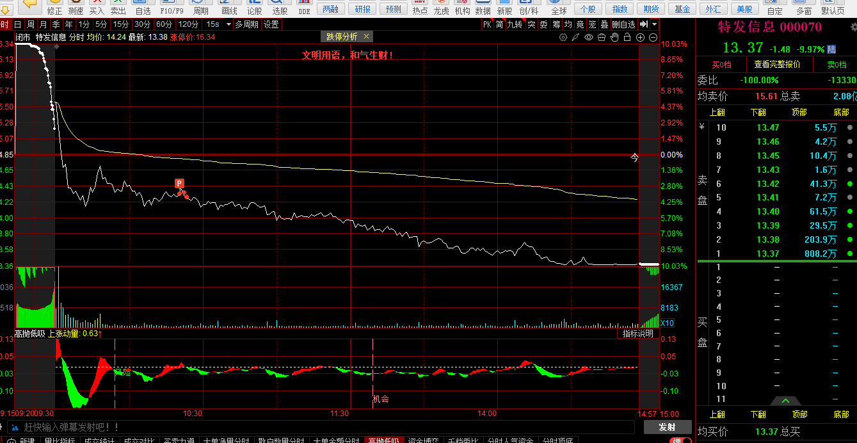The height and width of the screenshot is (443, 857).
Task: Open the 多周期 multi-period tab
Action: [246, 24]
